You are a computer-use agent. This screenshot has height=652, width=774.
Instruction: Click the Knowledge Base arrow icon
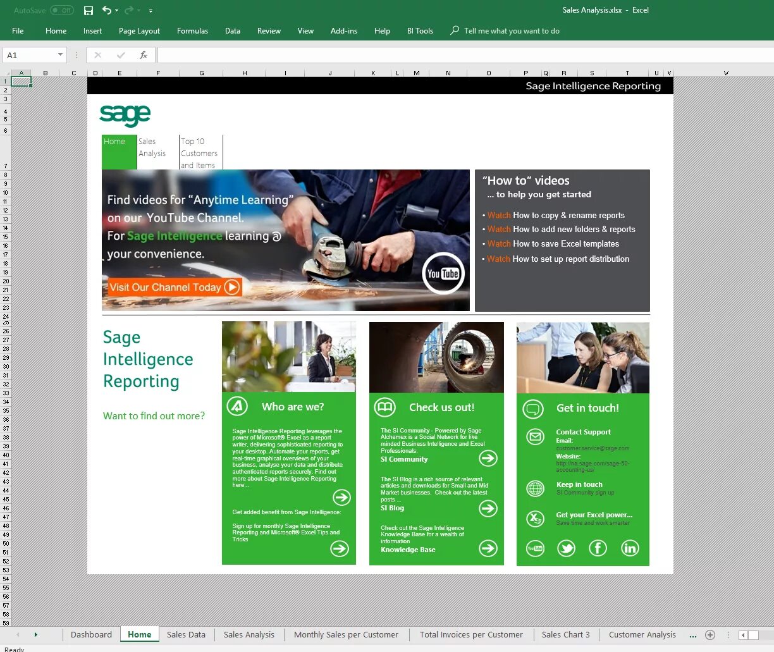488,548
